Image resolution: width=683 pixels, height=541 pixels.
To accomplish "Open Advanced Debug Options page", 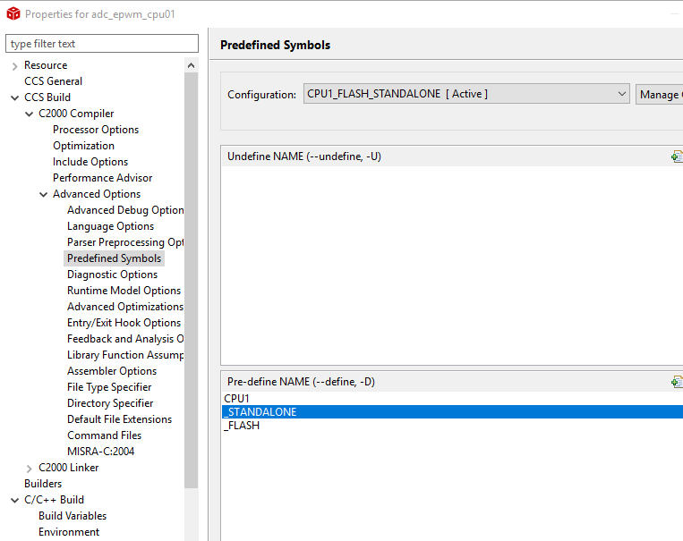I will click(x=125, y=210).
